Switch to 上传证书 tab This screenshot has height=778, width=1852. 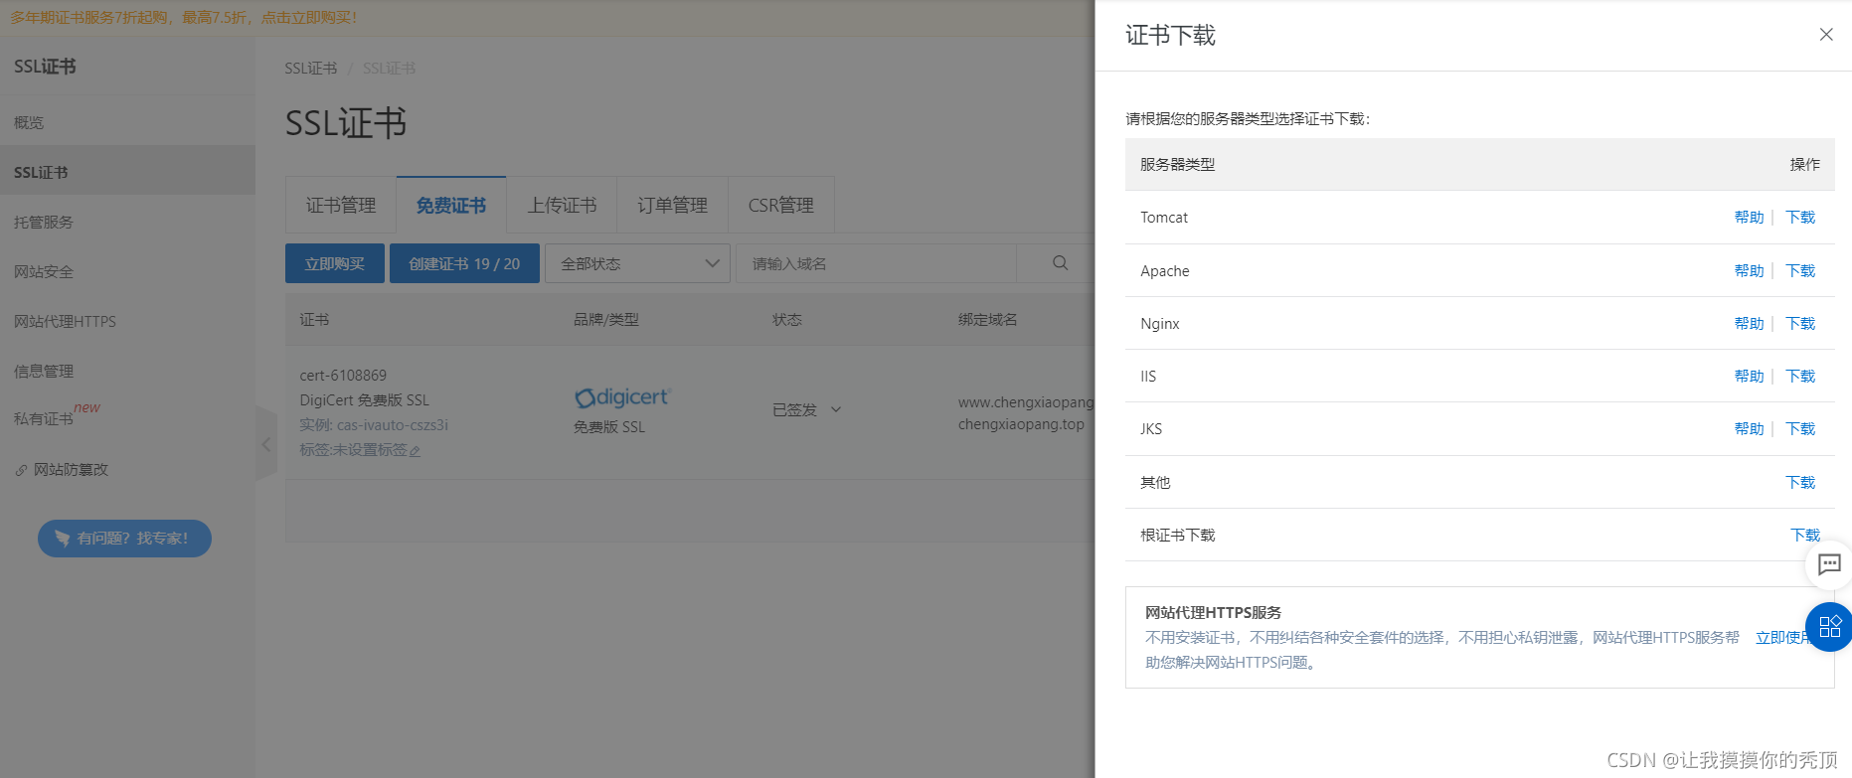562,205
